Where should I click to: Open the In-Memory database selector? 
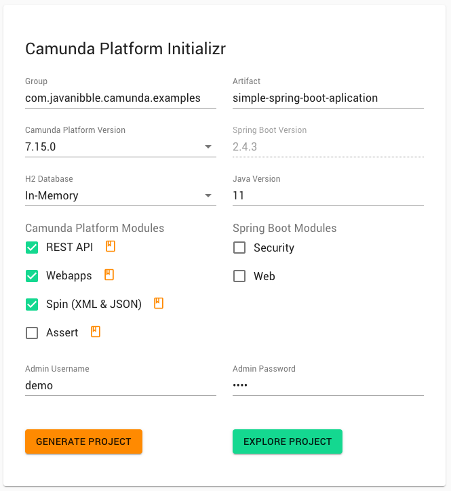pyautogui.click(x=121, y=196)
